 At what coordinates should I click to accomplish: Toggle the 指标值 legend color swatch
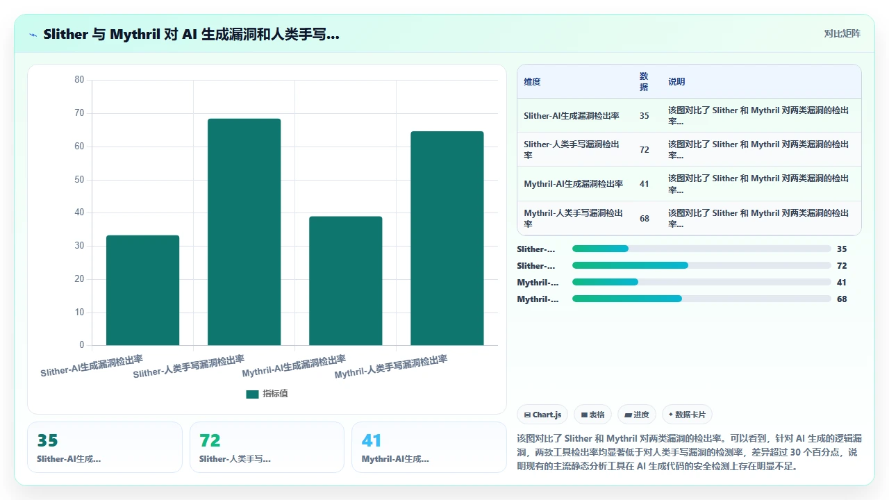coord(252,394)
